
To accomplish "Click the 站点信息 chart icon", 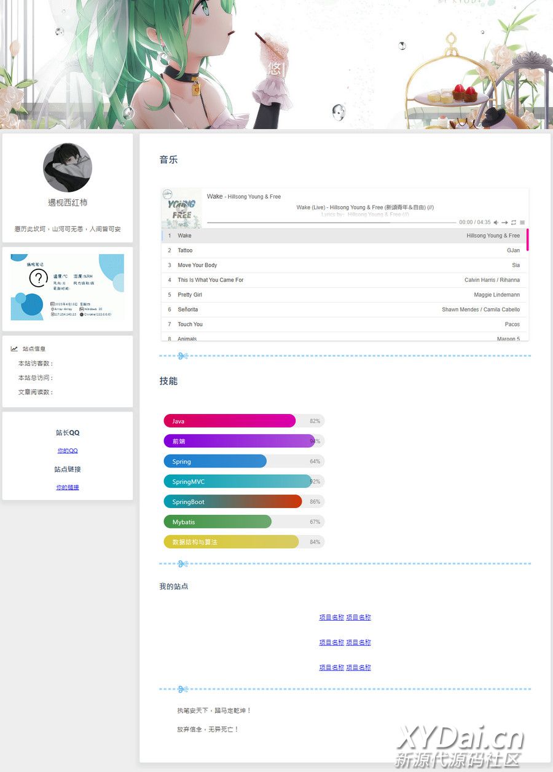I will 14,349.
